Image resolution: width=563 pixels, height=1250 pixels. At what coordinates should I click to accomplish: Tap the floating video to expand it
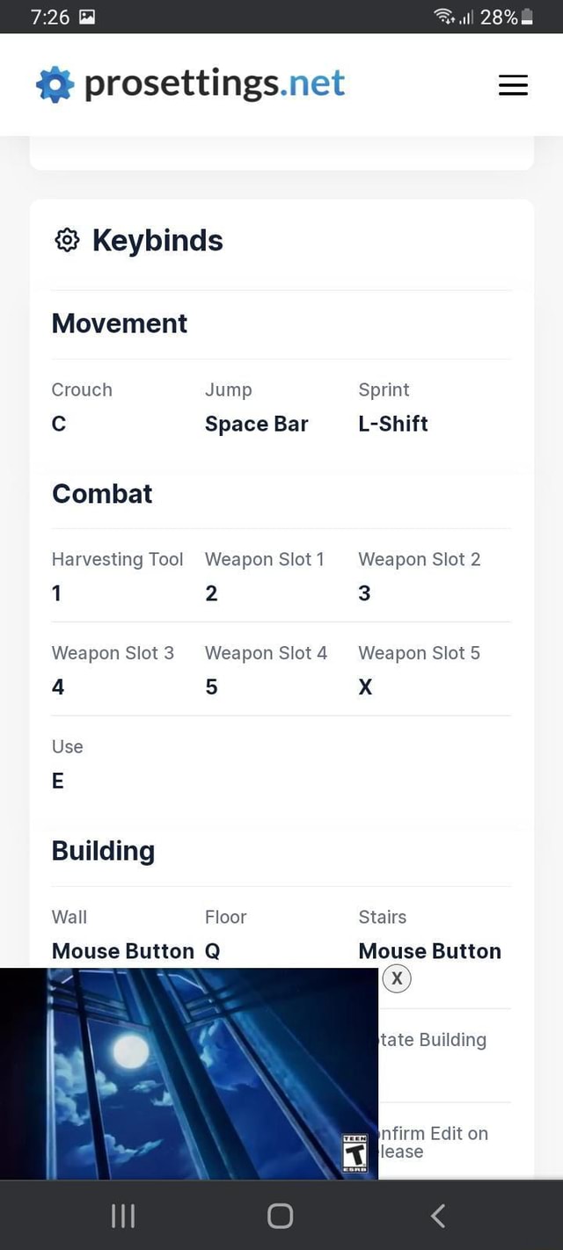pos(189,1072)
